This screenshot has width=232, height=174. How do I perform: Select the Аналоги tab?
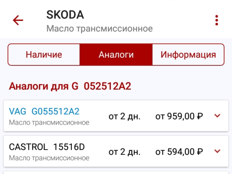coord(116,55)
